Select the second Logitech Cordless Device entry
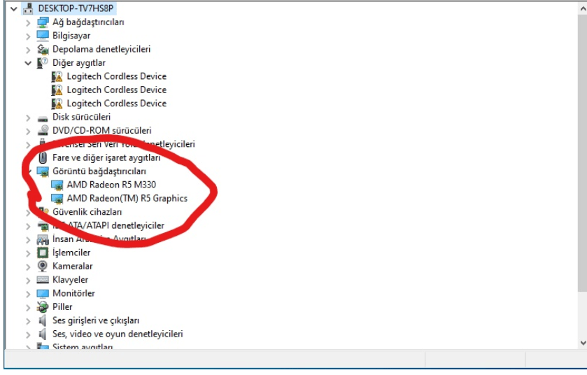The height and width of the screenshot is (375, 587). (x=117, y=90)
